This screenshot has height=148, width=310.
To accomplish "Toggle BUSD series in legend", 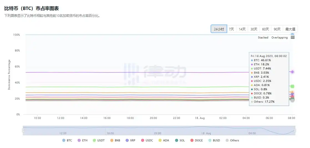I will pos(214,141).
